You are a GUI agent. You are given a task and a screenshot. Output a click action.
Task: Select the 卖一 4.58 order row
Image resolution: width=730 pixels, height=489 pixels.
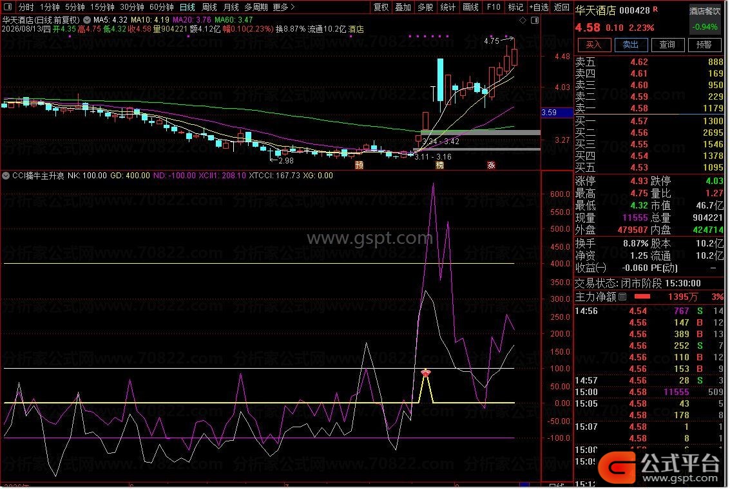pyautogui.click(x=649, y=108)
